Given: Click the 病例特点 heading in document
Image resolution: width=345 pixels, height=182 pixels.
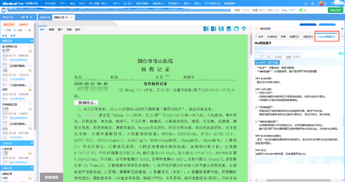Looking at the screenshot, I should [x=86, y=103].
